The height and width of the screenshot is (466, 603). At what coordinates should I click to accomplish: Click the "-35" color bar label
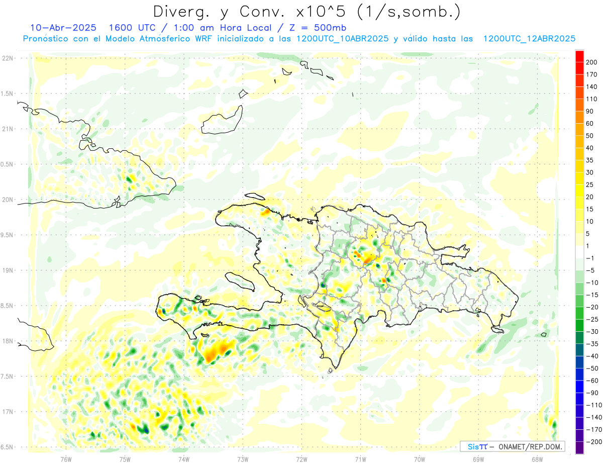[x=593, y=344]
